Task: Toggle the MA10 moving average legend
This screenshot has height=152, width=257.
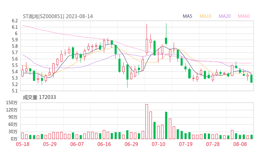Action: [206, 16]
